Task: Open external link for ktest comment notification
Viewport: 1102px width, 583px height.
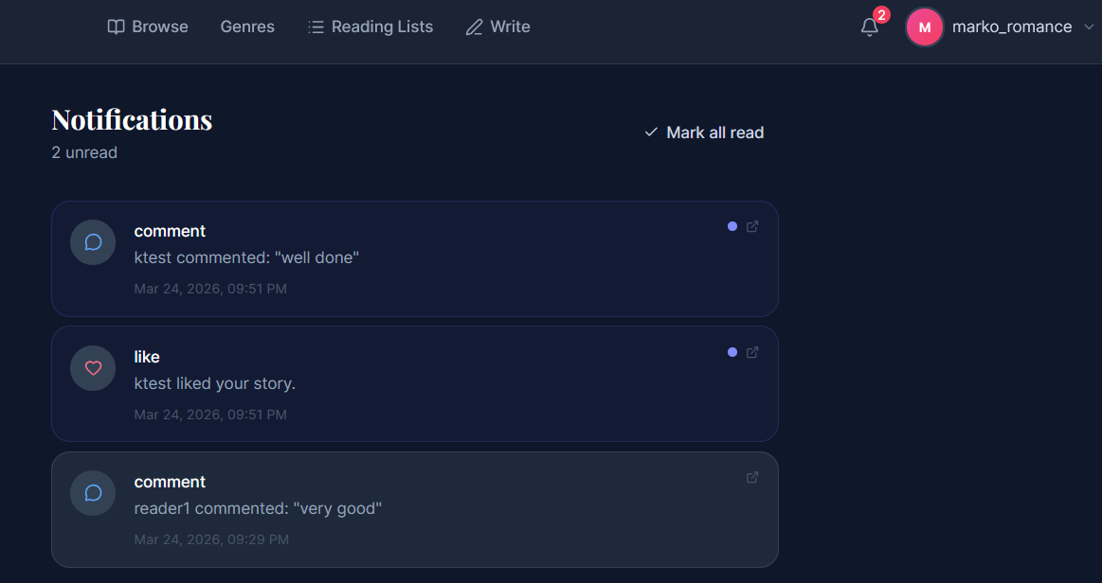Action: (x=752, y=226)
